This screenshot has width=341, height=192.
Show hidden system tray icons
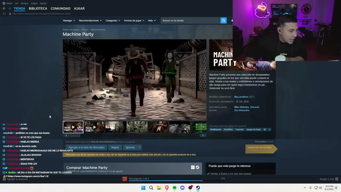coord(305,188)
